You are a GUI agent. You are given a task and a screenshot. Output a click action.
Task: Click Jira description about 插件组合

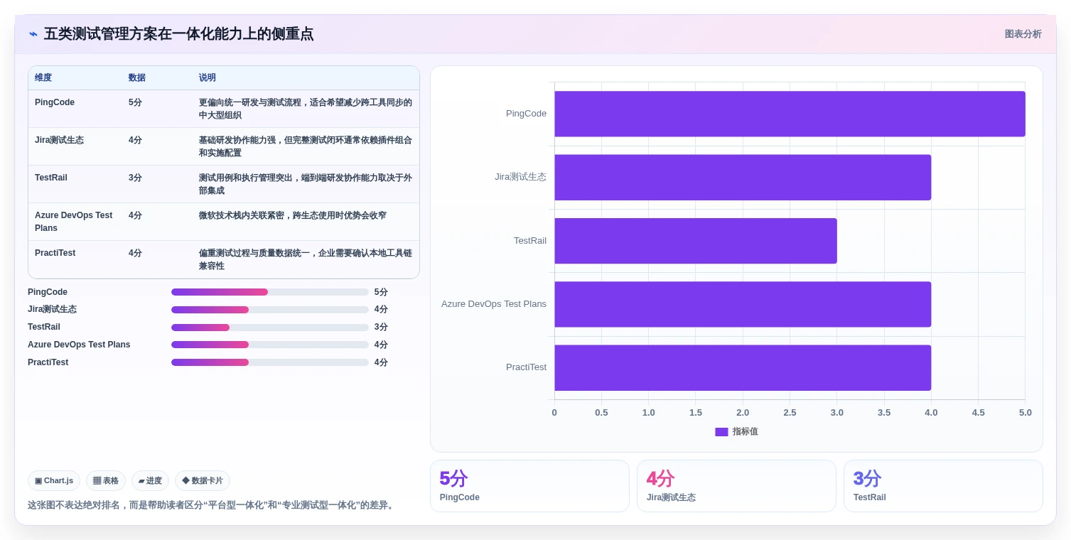pos(306,146)
